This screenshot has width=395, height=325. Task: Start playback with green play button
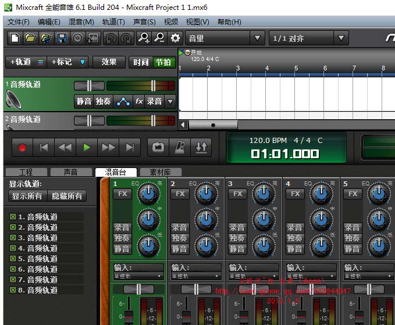(87, 148)
